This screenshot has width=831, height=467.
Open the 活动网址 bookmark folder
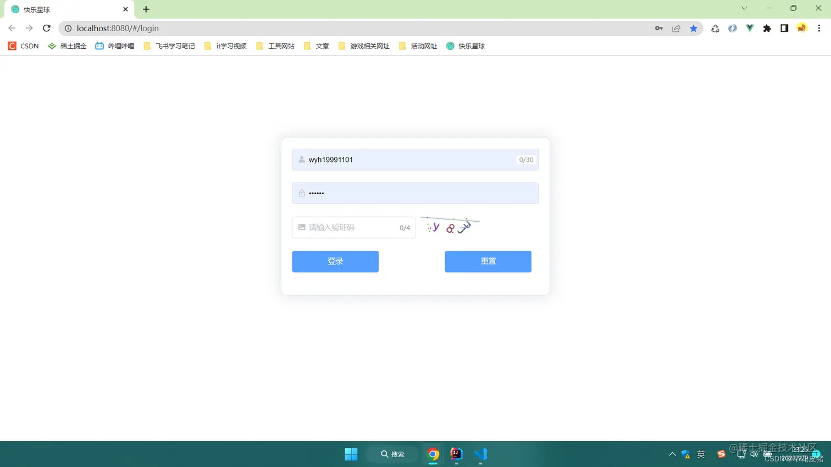click(418, 46)
